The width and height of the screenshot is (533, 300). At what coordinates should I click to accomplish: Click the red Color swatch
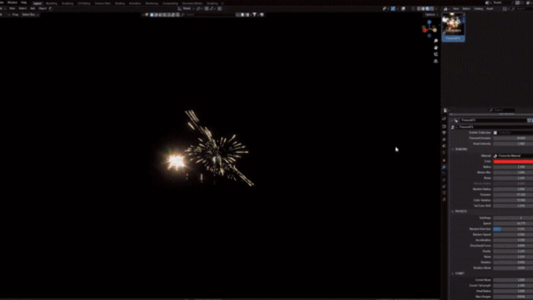513,161
